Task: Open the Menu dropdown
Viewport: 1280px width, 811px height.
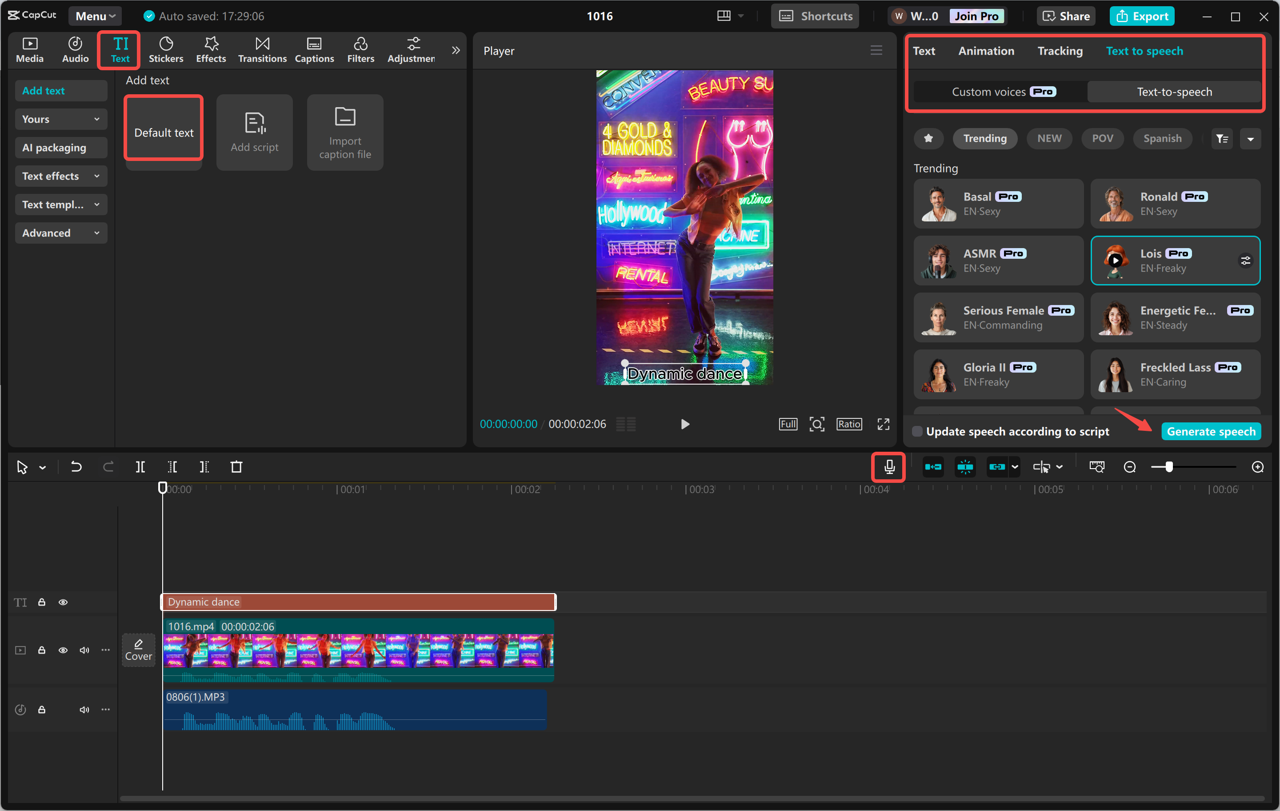Action: 95,16
